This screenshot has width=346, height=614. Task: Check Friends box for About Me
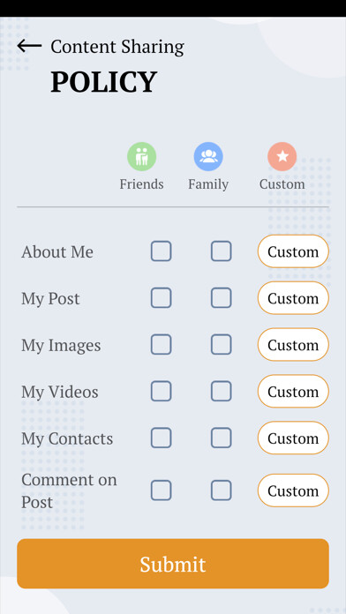point(161,251)
